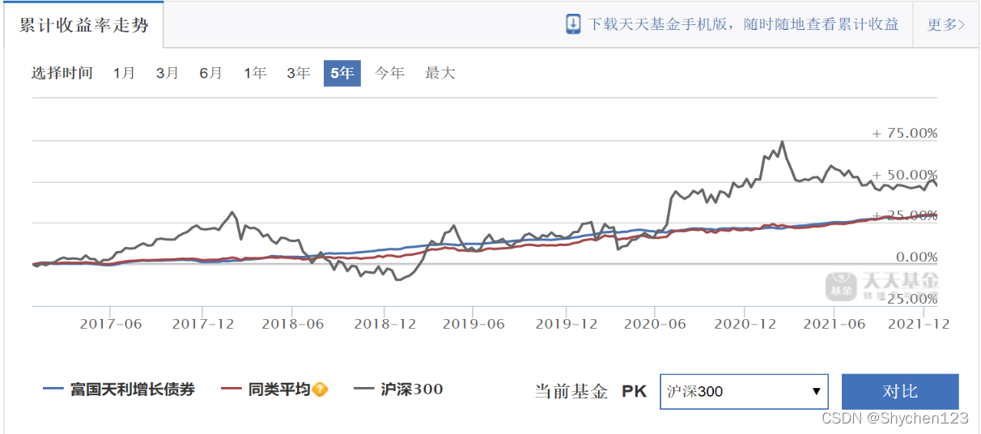Toggle the 同类平均 legend series
Viewport: 981px width, 434px height.
coord(265,389)
